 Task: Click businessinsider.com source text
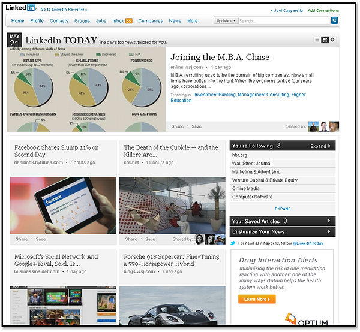pos(37,271)
